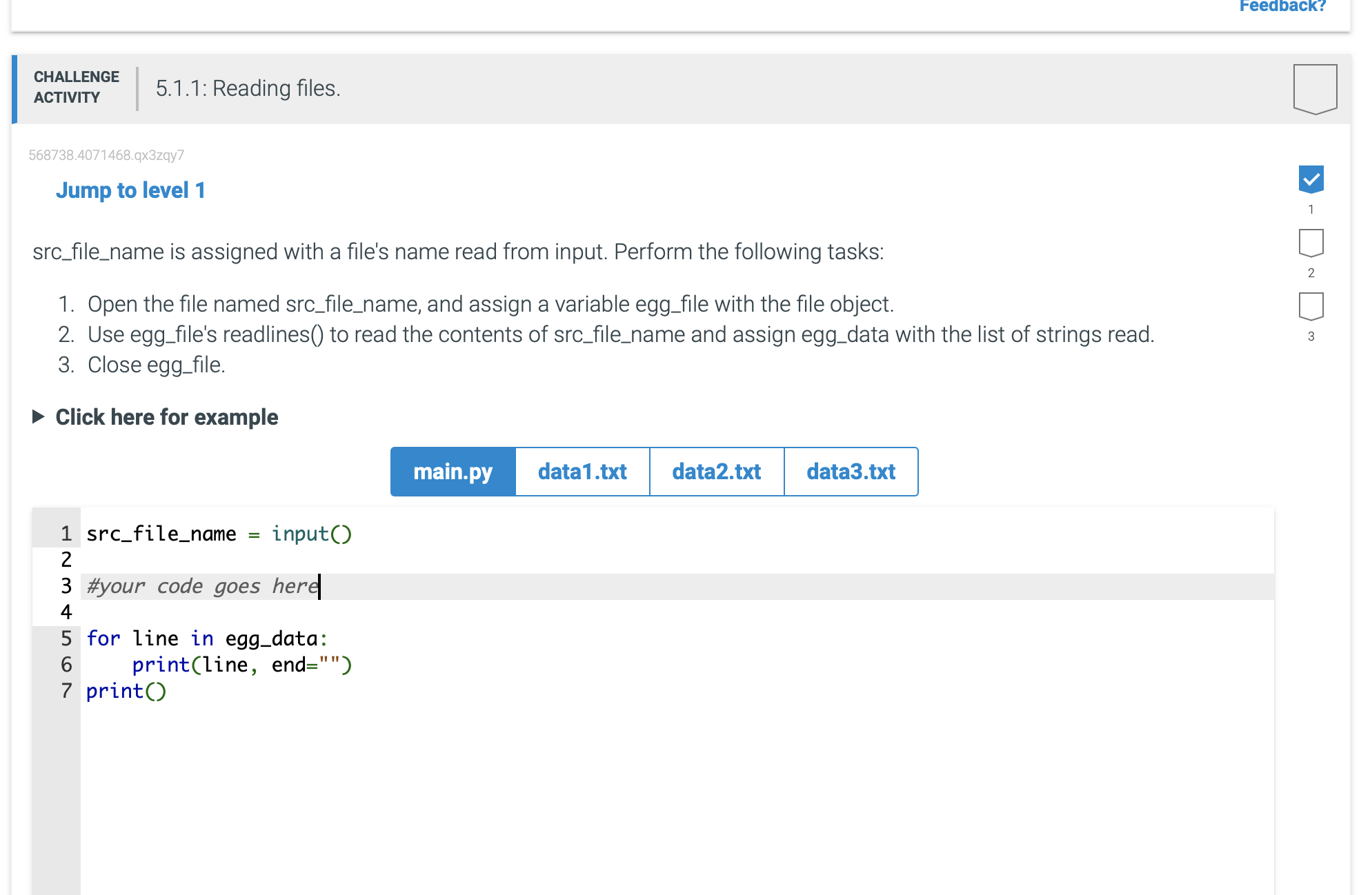
Task: Click the completed checkmark badge for level 1
Action: pyautogui.click(x=1311, y=179)
